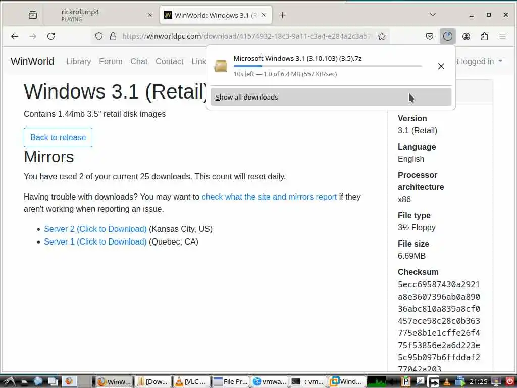The height and width of the screenshot is (388, 517).
Task: Click the 3½ Floppy file type value
Action: 417,228
